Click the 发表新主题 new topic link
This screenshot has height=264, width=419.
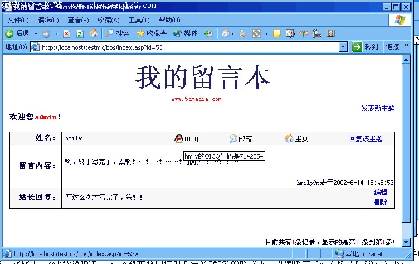(378, 108)
